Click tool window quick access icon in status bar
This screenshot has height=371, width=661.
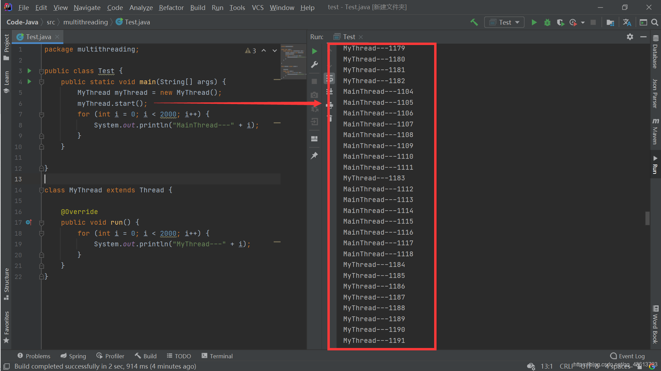7,367
